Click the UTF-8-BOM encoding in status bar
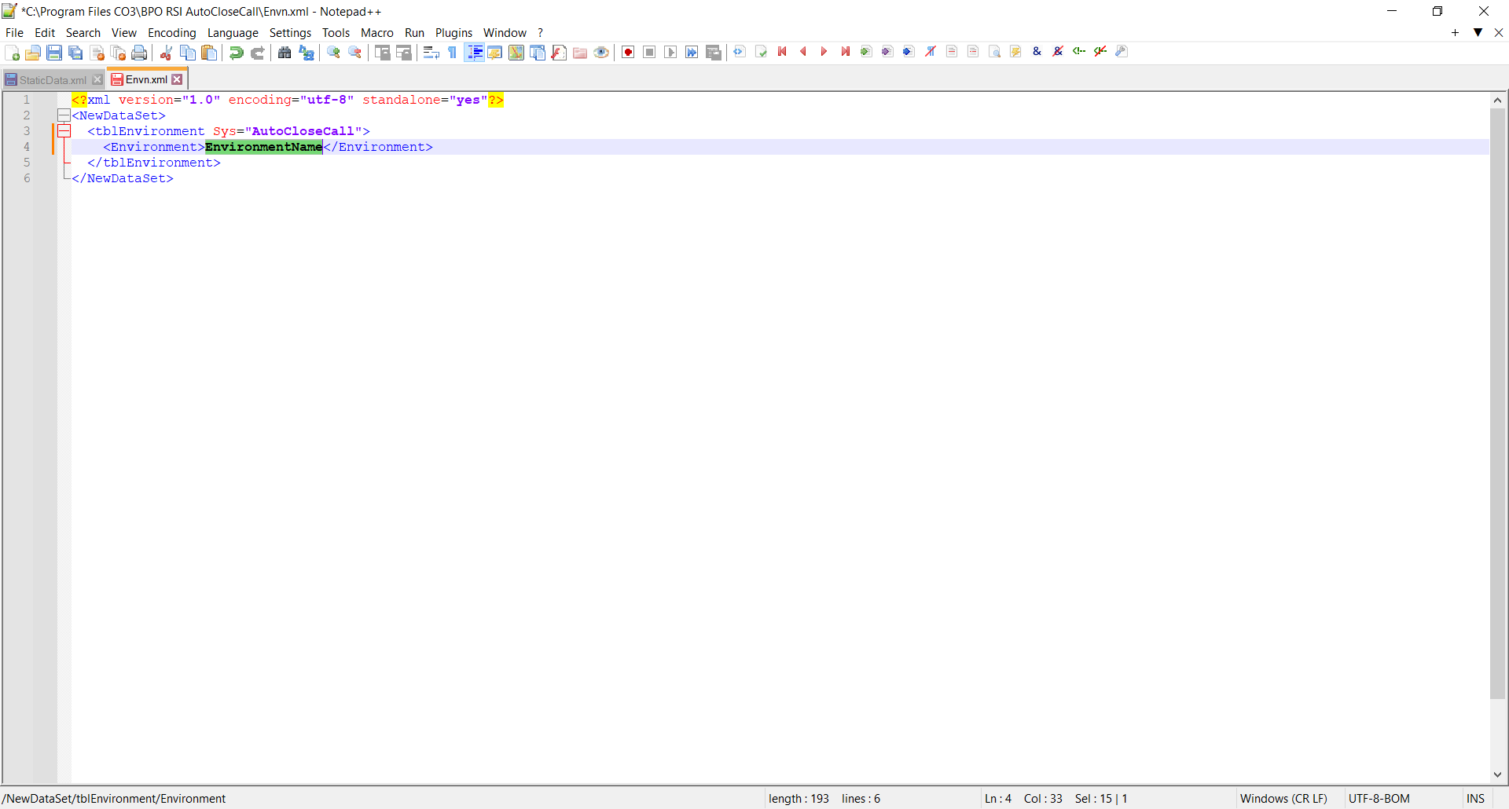The width and height of the screenshot is (1509, 809). coord(1379,799)
